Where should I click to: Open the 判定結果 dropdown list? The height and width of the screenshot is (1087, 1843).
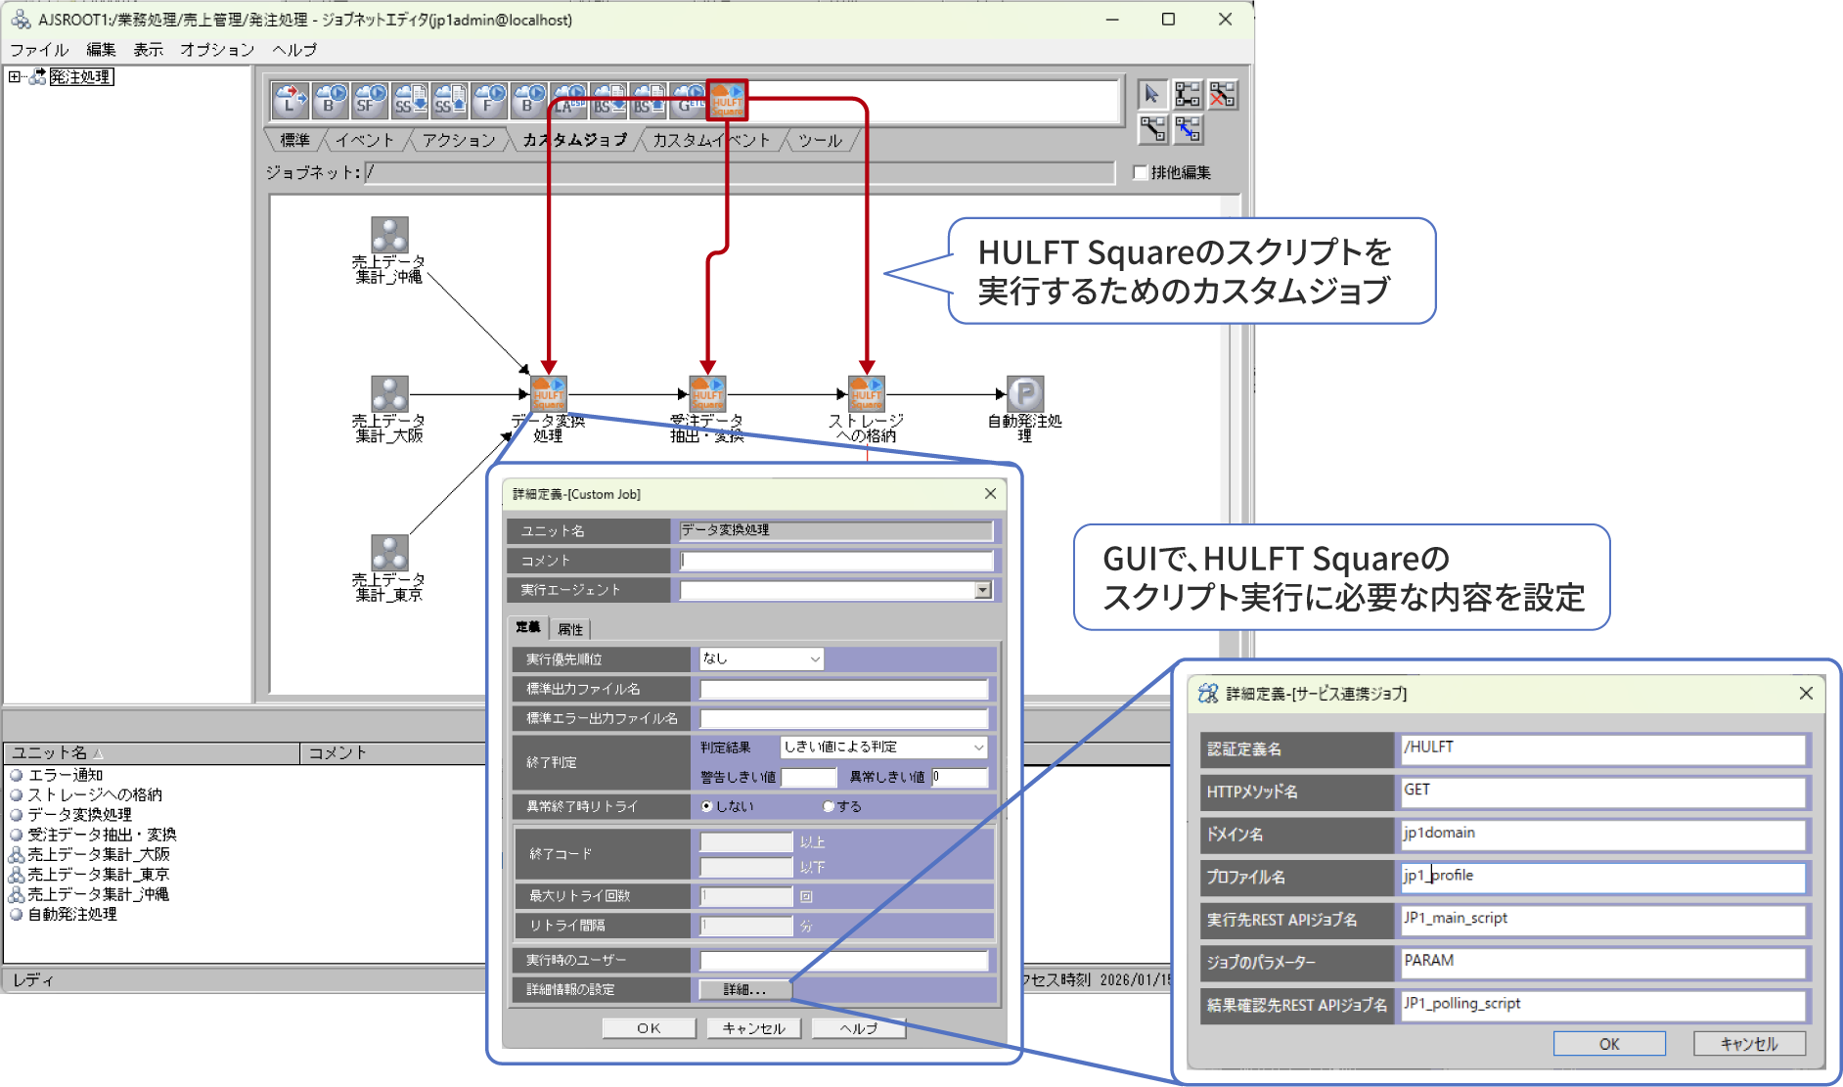[882, 747]
